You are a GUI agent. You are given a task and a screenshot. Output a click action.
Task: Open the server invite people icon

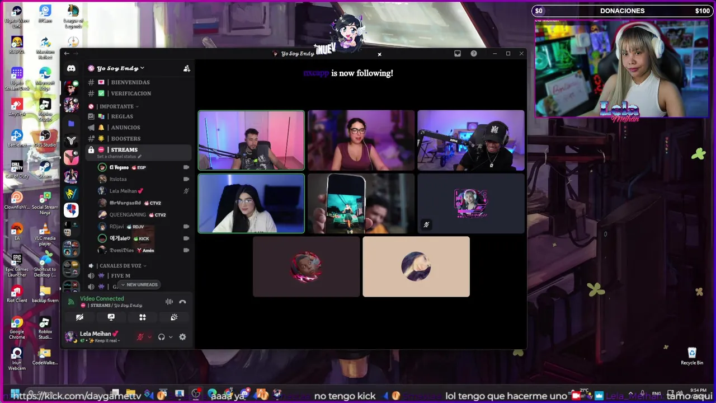(187, 68)
